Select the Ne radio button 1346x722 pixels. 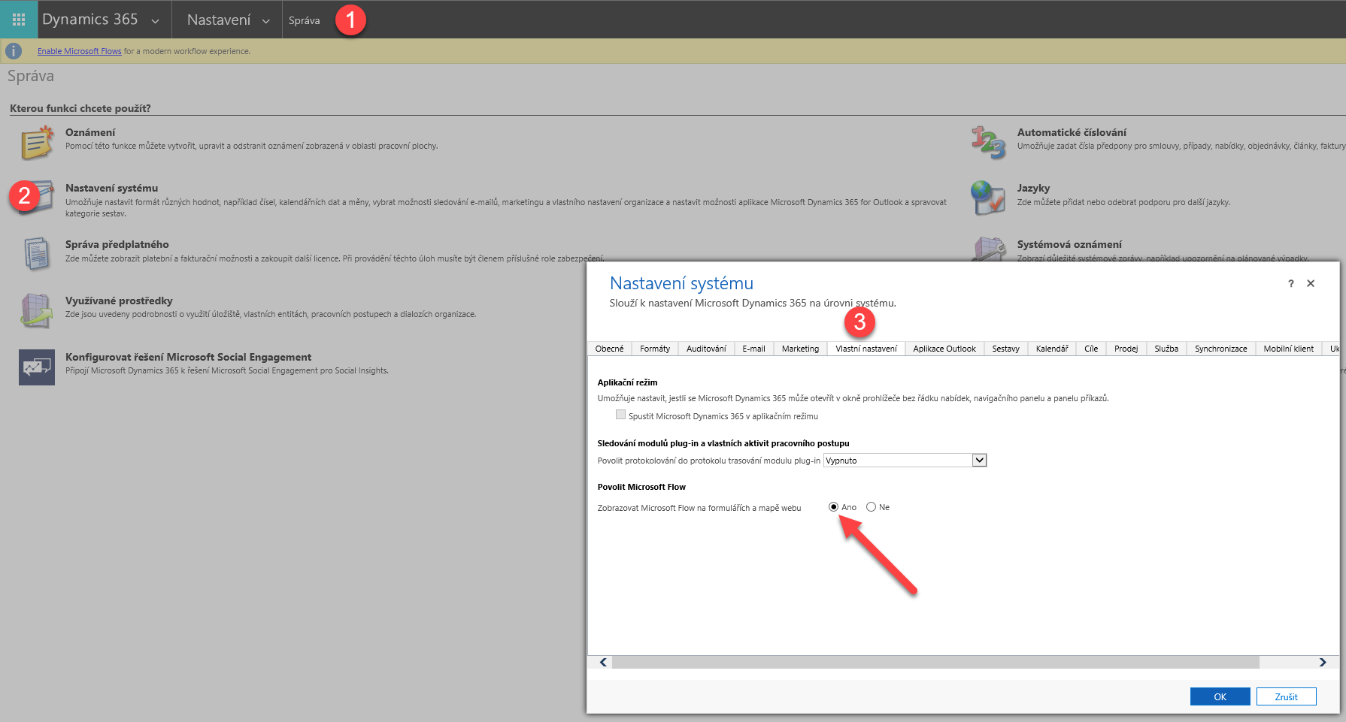(871, 507)
